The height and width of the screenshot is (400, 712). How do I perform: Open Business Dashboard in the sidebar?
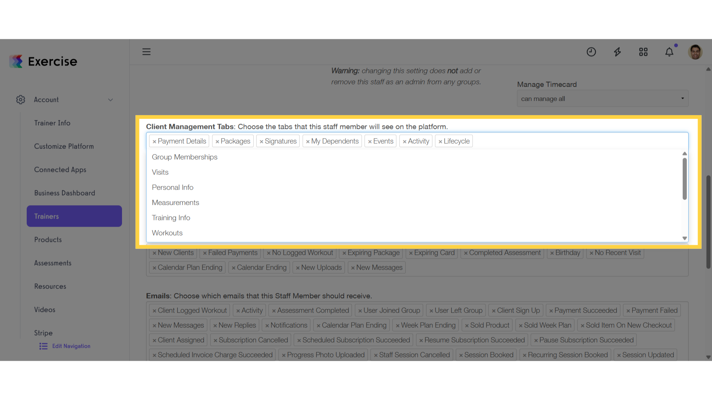coord(65,193)
